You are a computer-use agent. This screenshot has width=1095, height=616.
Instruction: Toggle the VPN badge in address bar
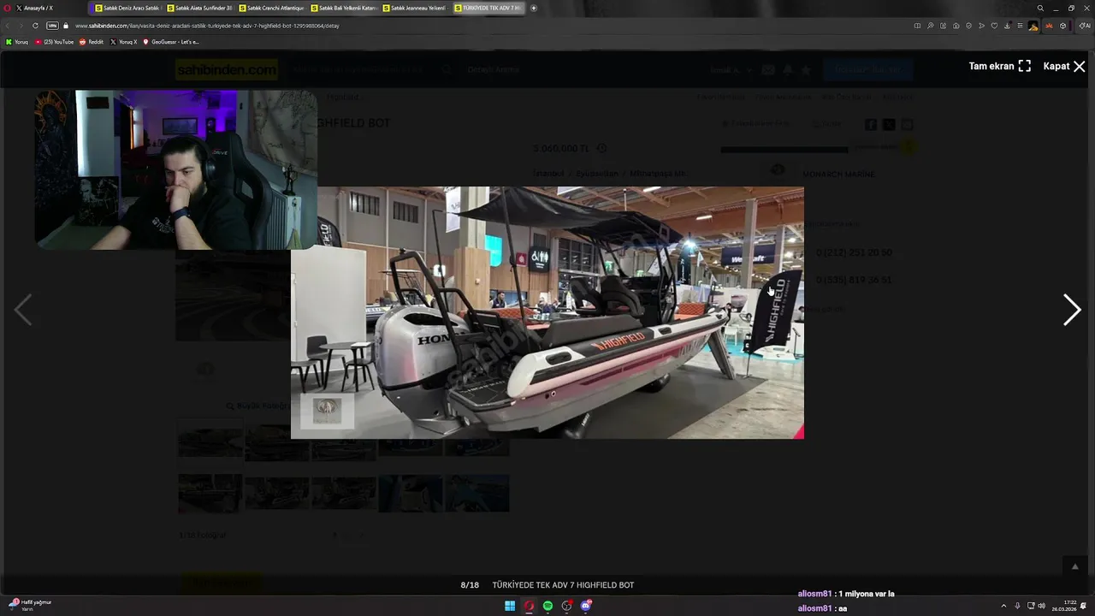[x=52, y=26]
